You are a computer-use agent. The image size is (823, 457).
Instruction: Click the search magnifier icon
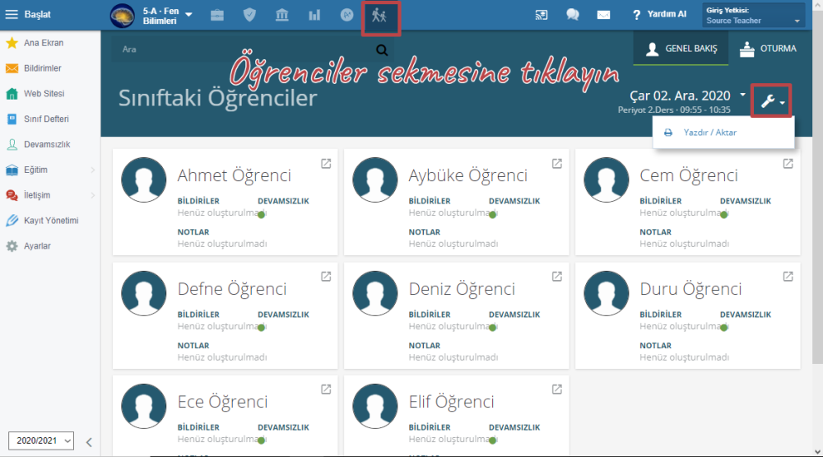tap(382, 50)
